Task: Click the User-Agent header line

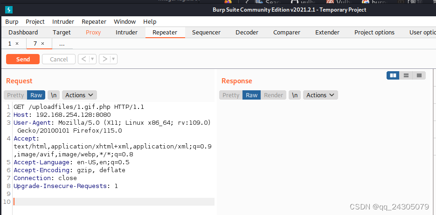Action: click(x=112, y=127)
